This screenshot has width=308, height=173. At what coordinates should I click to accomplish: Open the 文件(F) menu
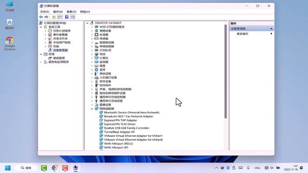pos(45,12)
